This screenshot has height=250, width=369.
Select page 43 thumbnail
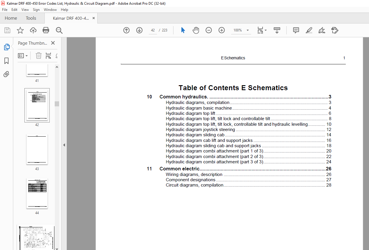37,150
